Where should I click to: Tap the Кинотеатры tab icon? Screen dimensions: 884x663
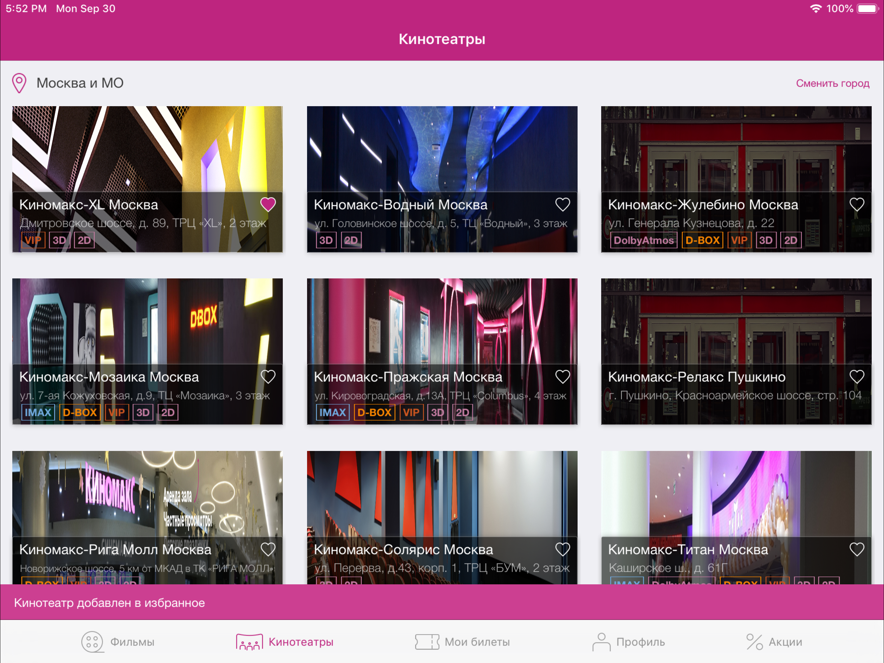coord(249,642)
